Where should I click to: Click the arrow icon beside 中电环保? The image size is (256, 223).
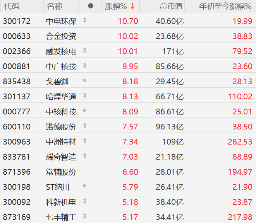84,20
